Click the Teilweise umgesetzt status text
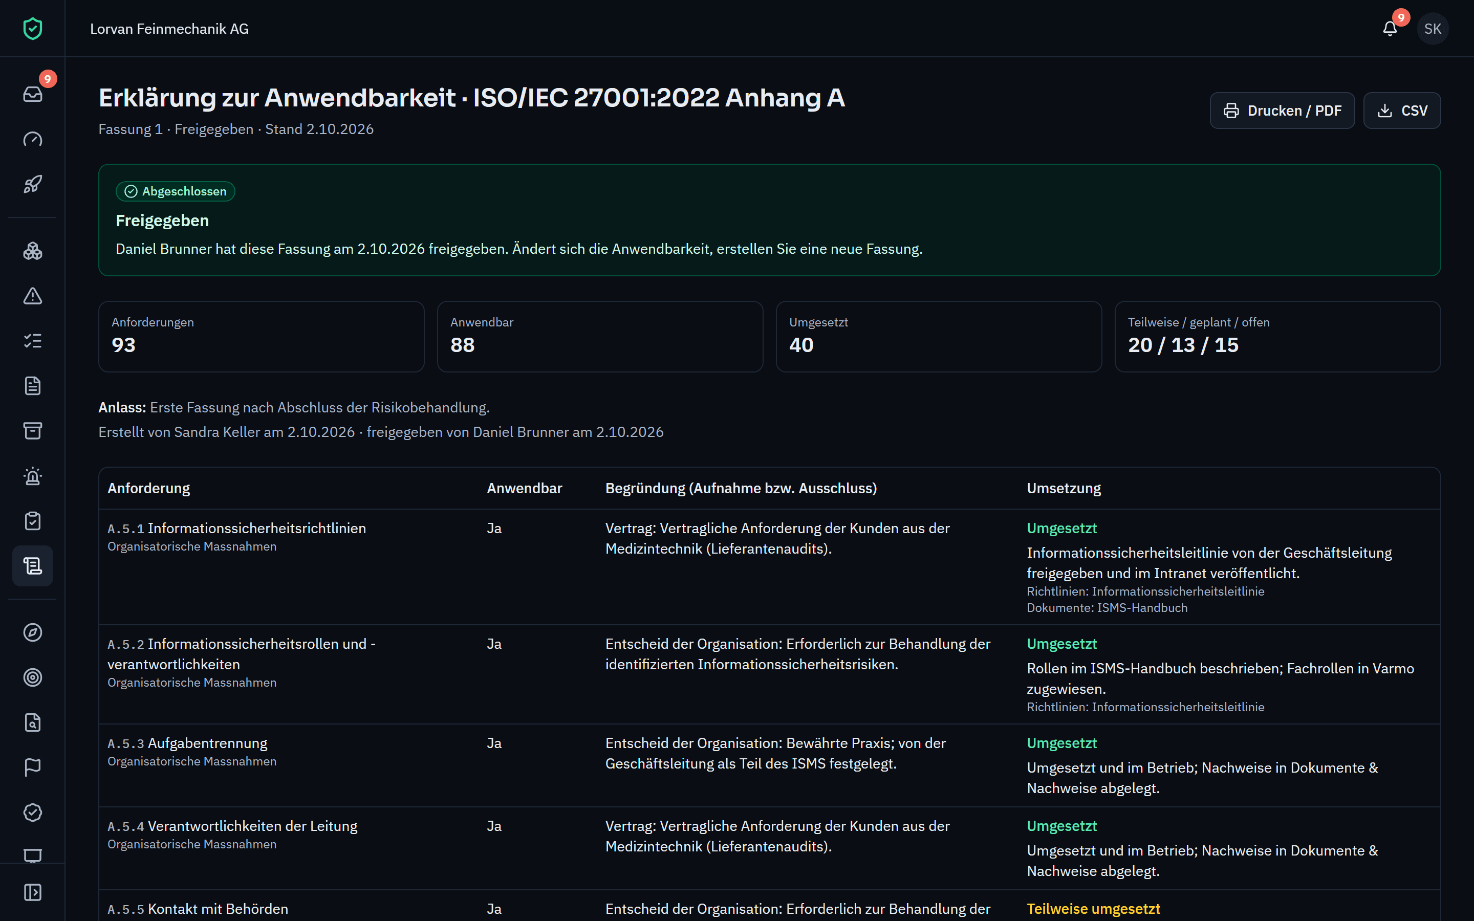Viewport: 1474px width, 921px height. [x=1093, y=909]
